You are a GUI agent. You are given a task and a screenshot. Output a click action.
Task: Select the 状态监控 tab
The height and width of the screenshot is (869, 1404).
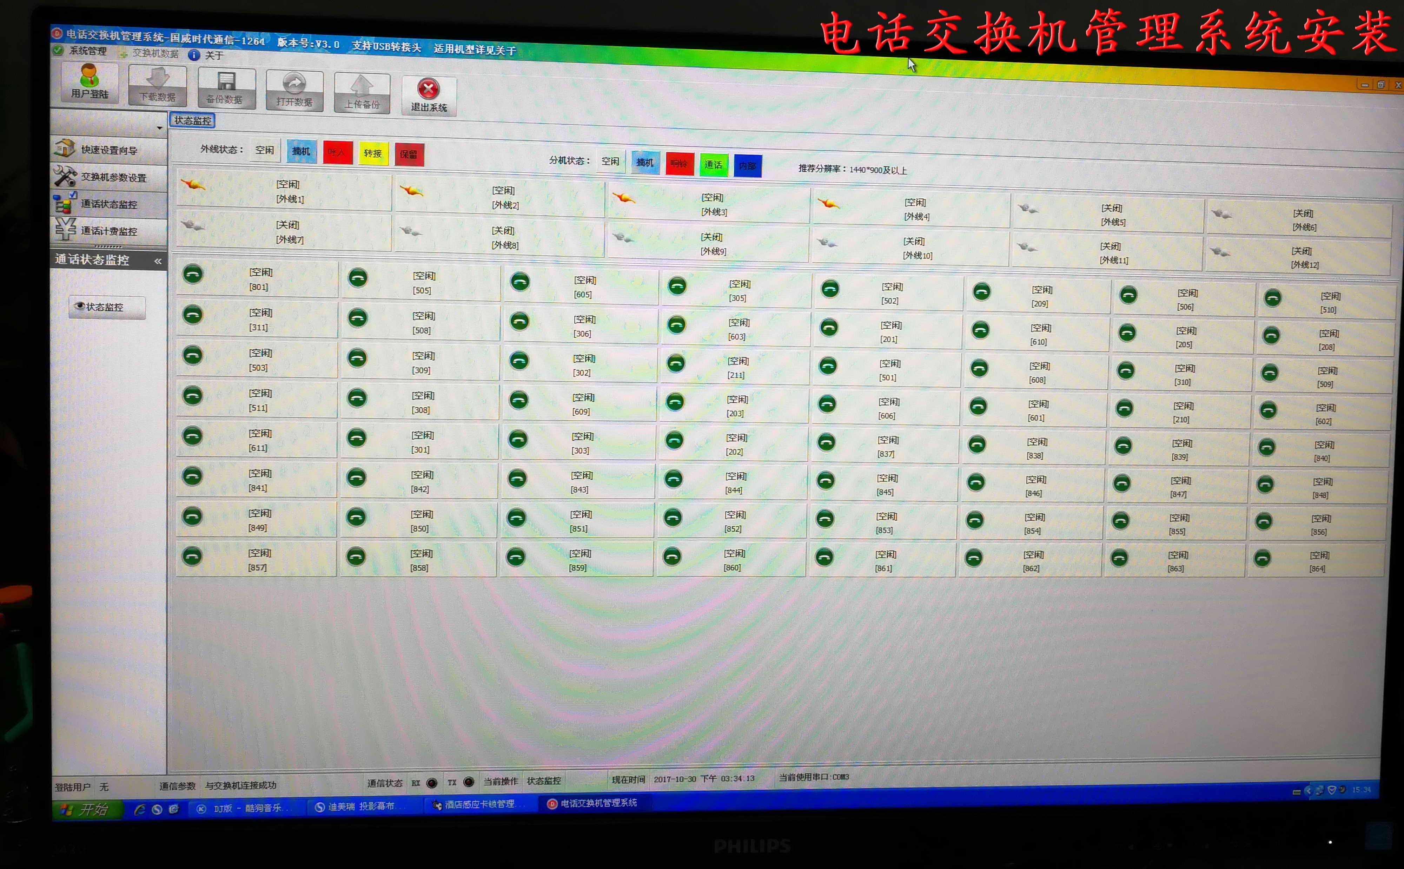coord(192,120)
